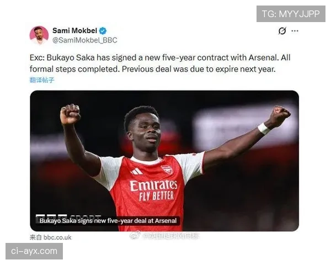Image resolution: width=331 pixels, height=265 pixels.
Task: Open the @SamiMokbel_BBC handle link
Action: click(x=84, y=40)
